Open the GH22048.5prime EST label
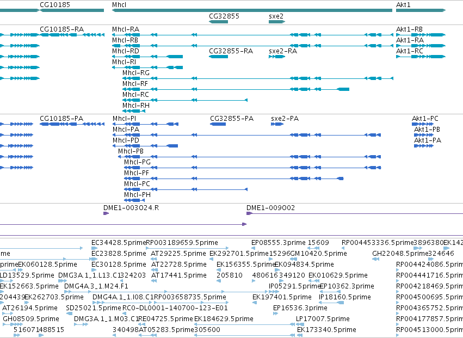Viewport: 463px width, 338px height. 400,254
